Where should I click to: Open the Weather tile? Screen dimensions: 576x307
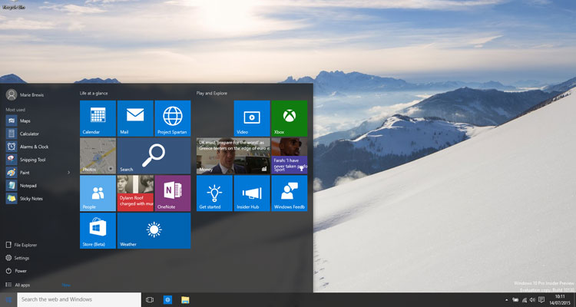pyautogui.click(x=154, y=230)
